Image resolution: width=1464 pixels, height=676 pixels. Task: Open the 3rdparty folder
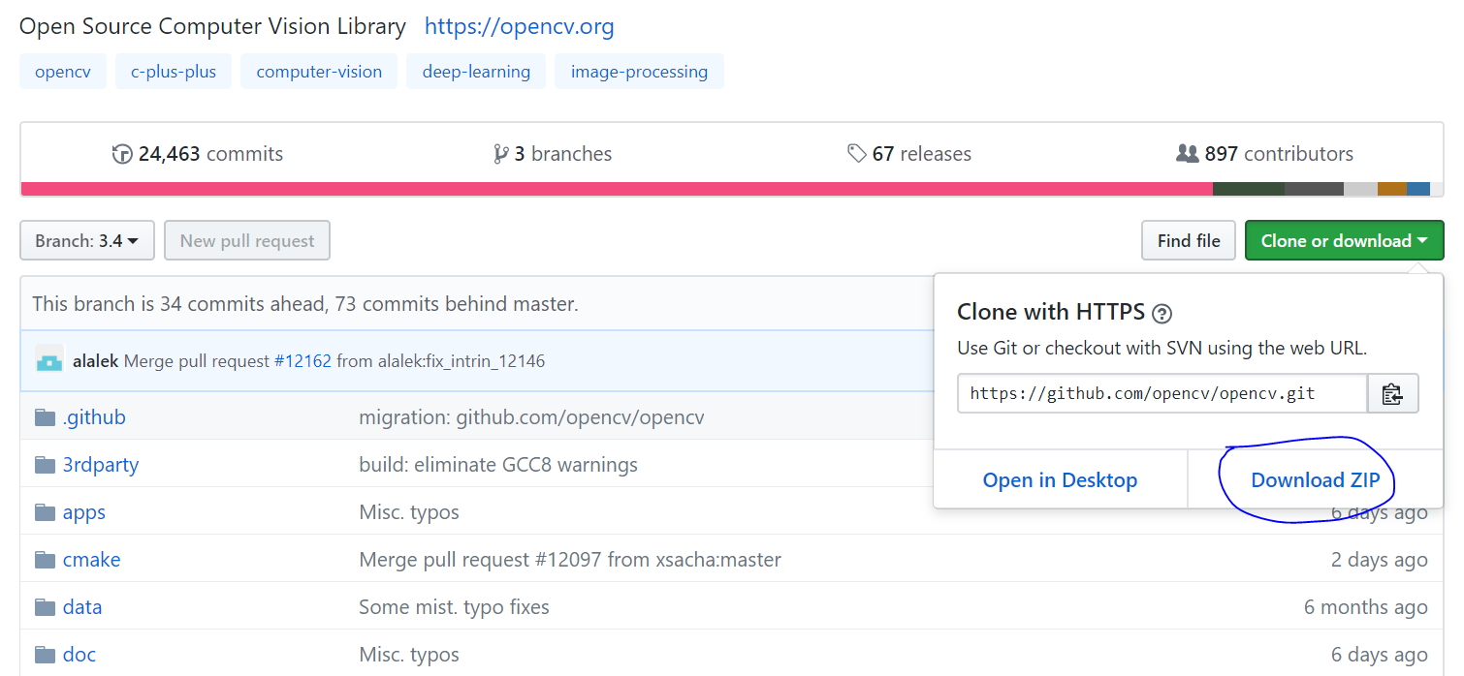point(101,465)
